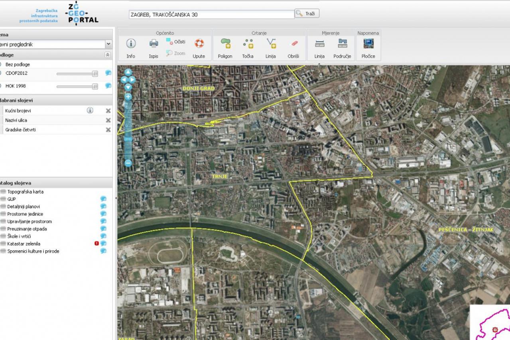Collapse the Podloge panel section
This screenshot has width=510, height=340.
[x=107, y=55]
